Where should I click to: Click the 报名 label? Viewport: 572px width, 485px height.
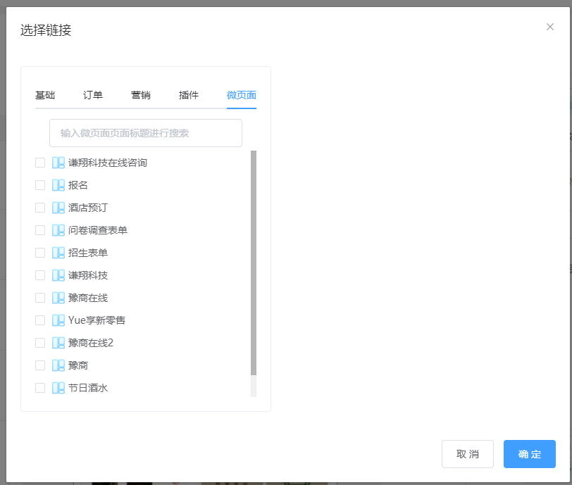click(x=78, y=185)
